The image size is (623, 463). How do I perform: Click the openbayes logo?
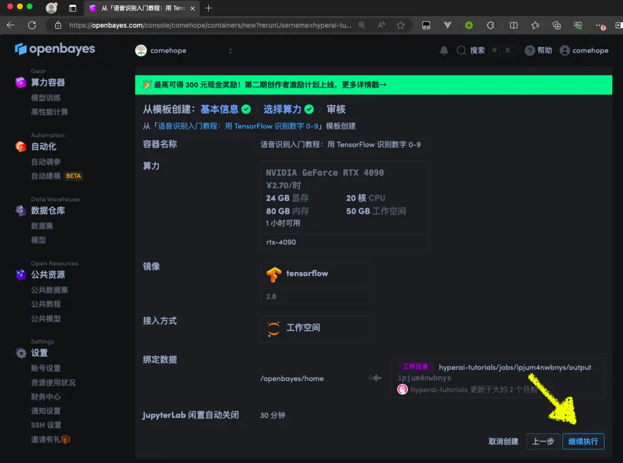[x=55, y=49]
